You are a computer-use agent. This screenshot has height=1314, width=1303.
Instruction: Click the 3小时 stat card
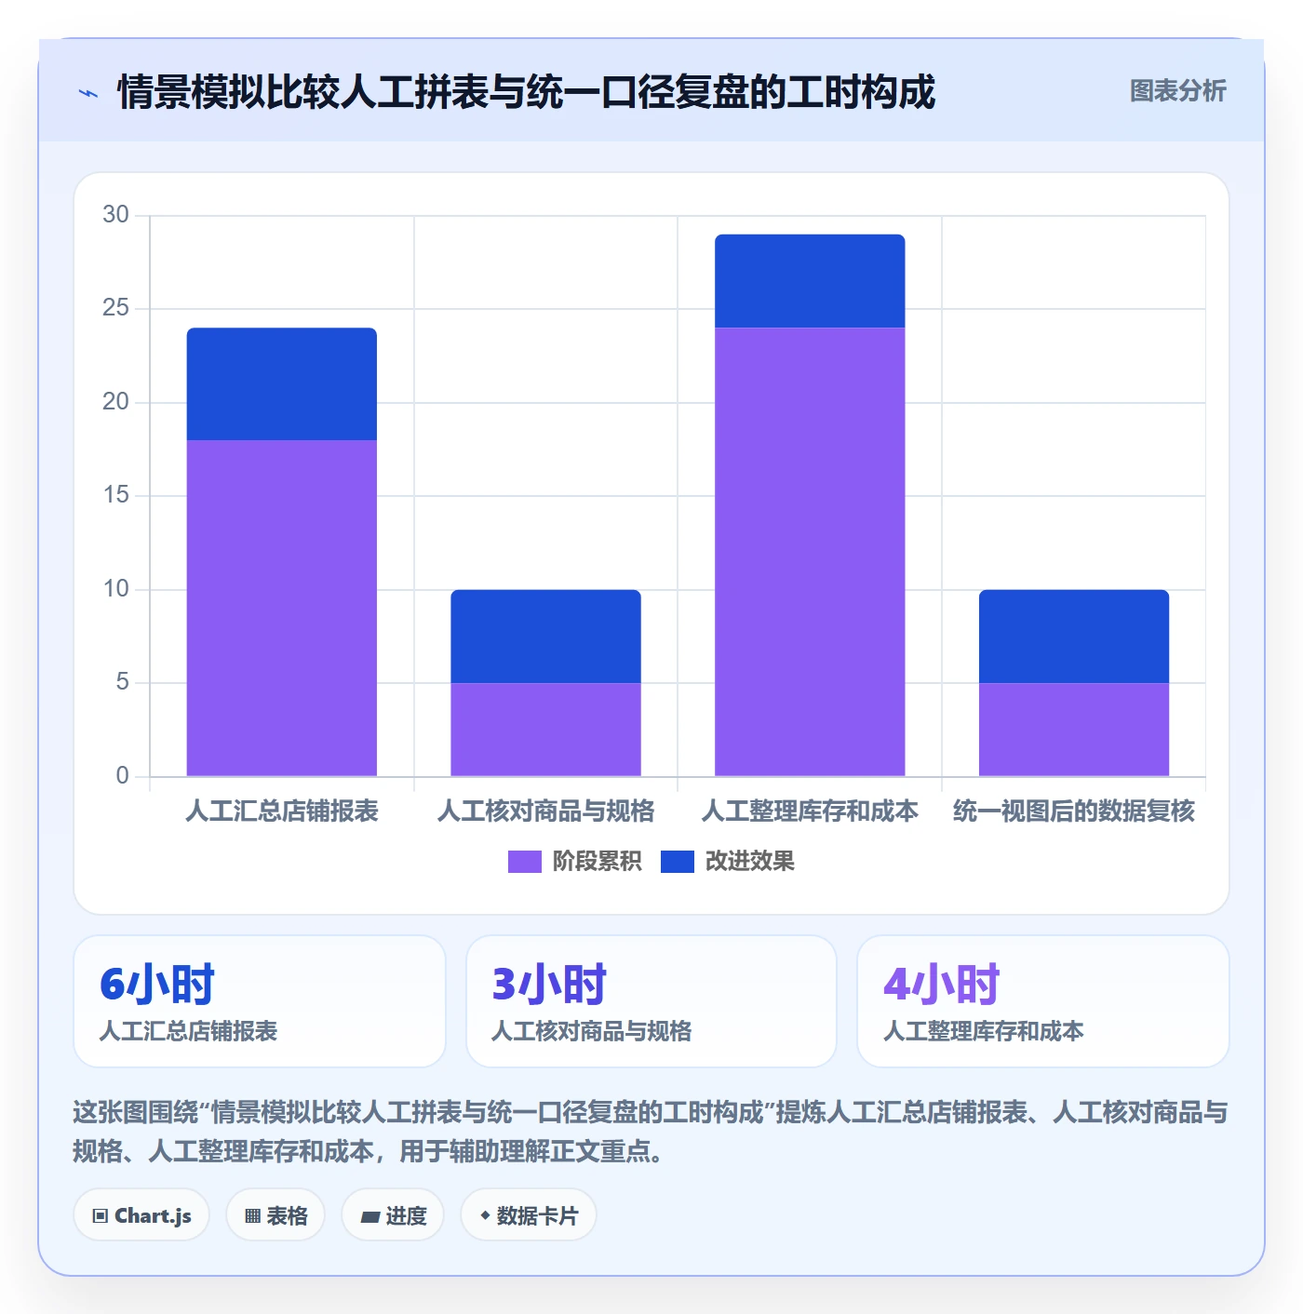tap(651, 1001)
